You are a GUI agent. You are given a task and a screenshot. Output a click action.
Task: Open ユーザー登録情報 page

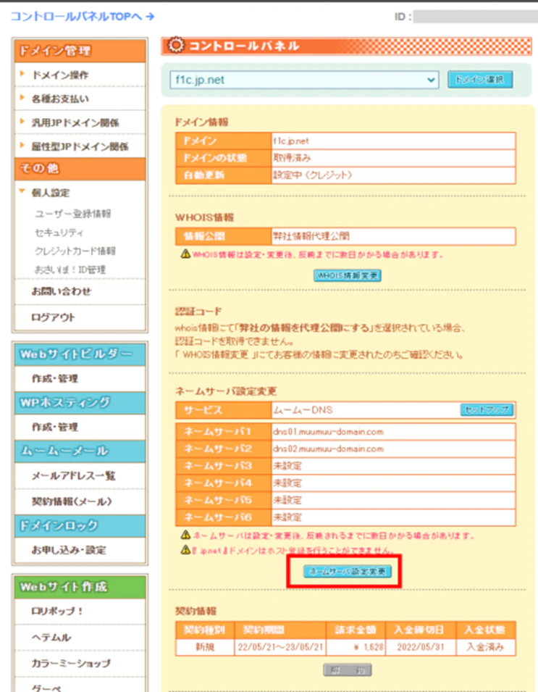point(72,214)
